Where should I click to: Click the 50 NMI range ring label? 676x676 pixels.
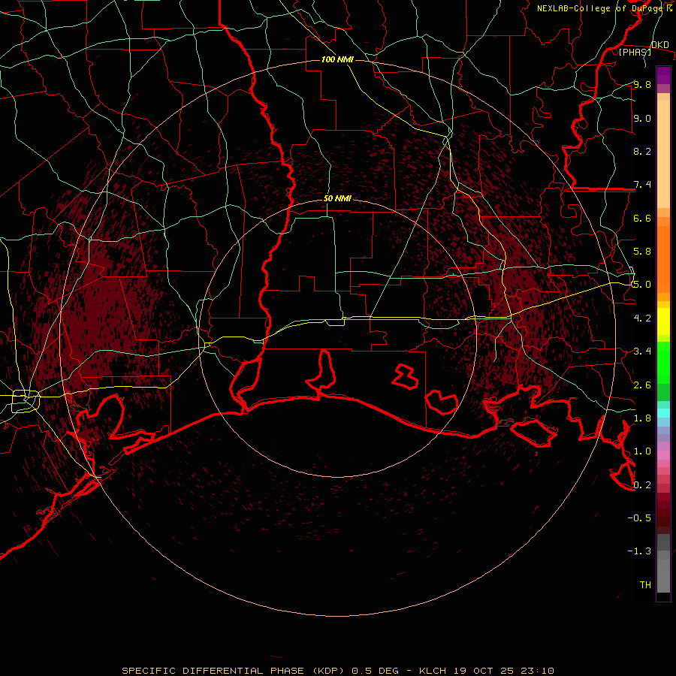pos(337,199)
